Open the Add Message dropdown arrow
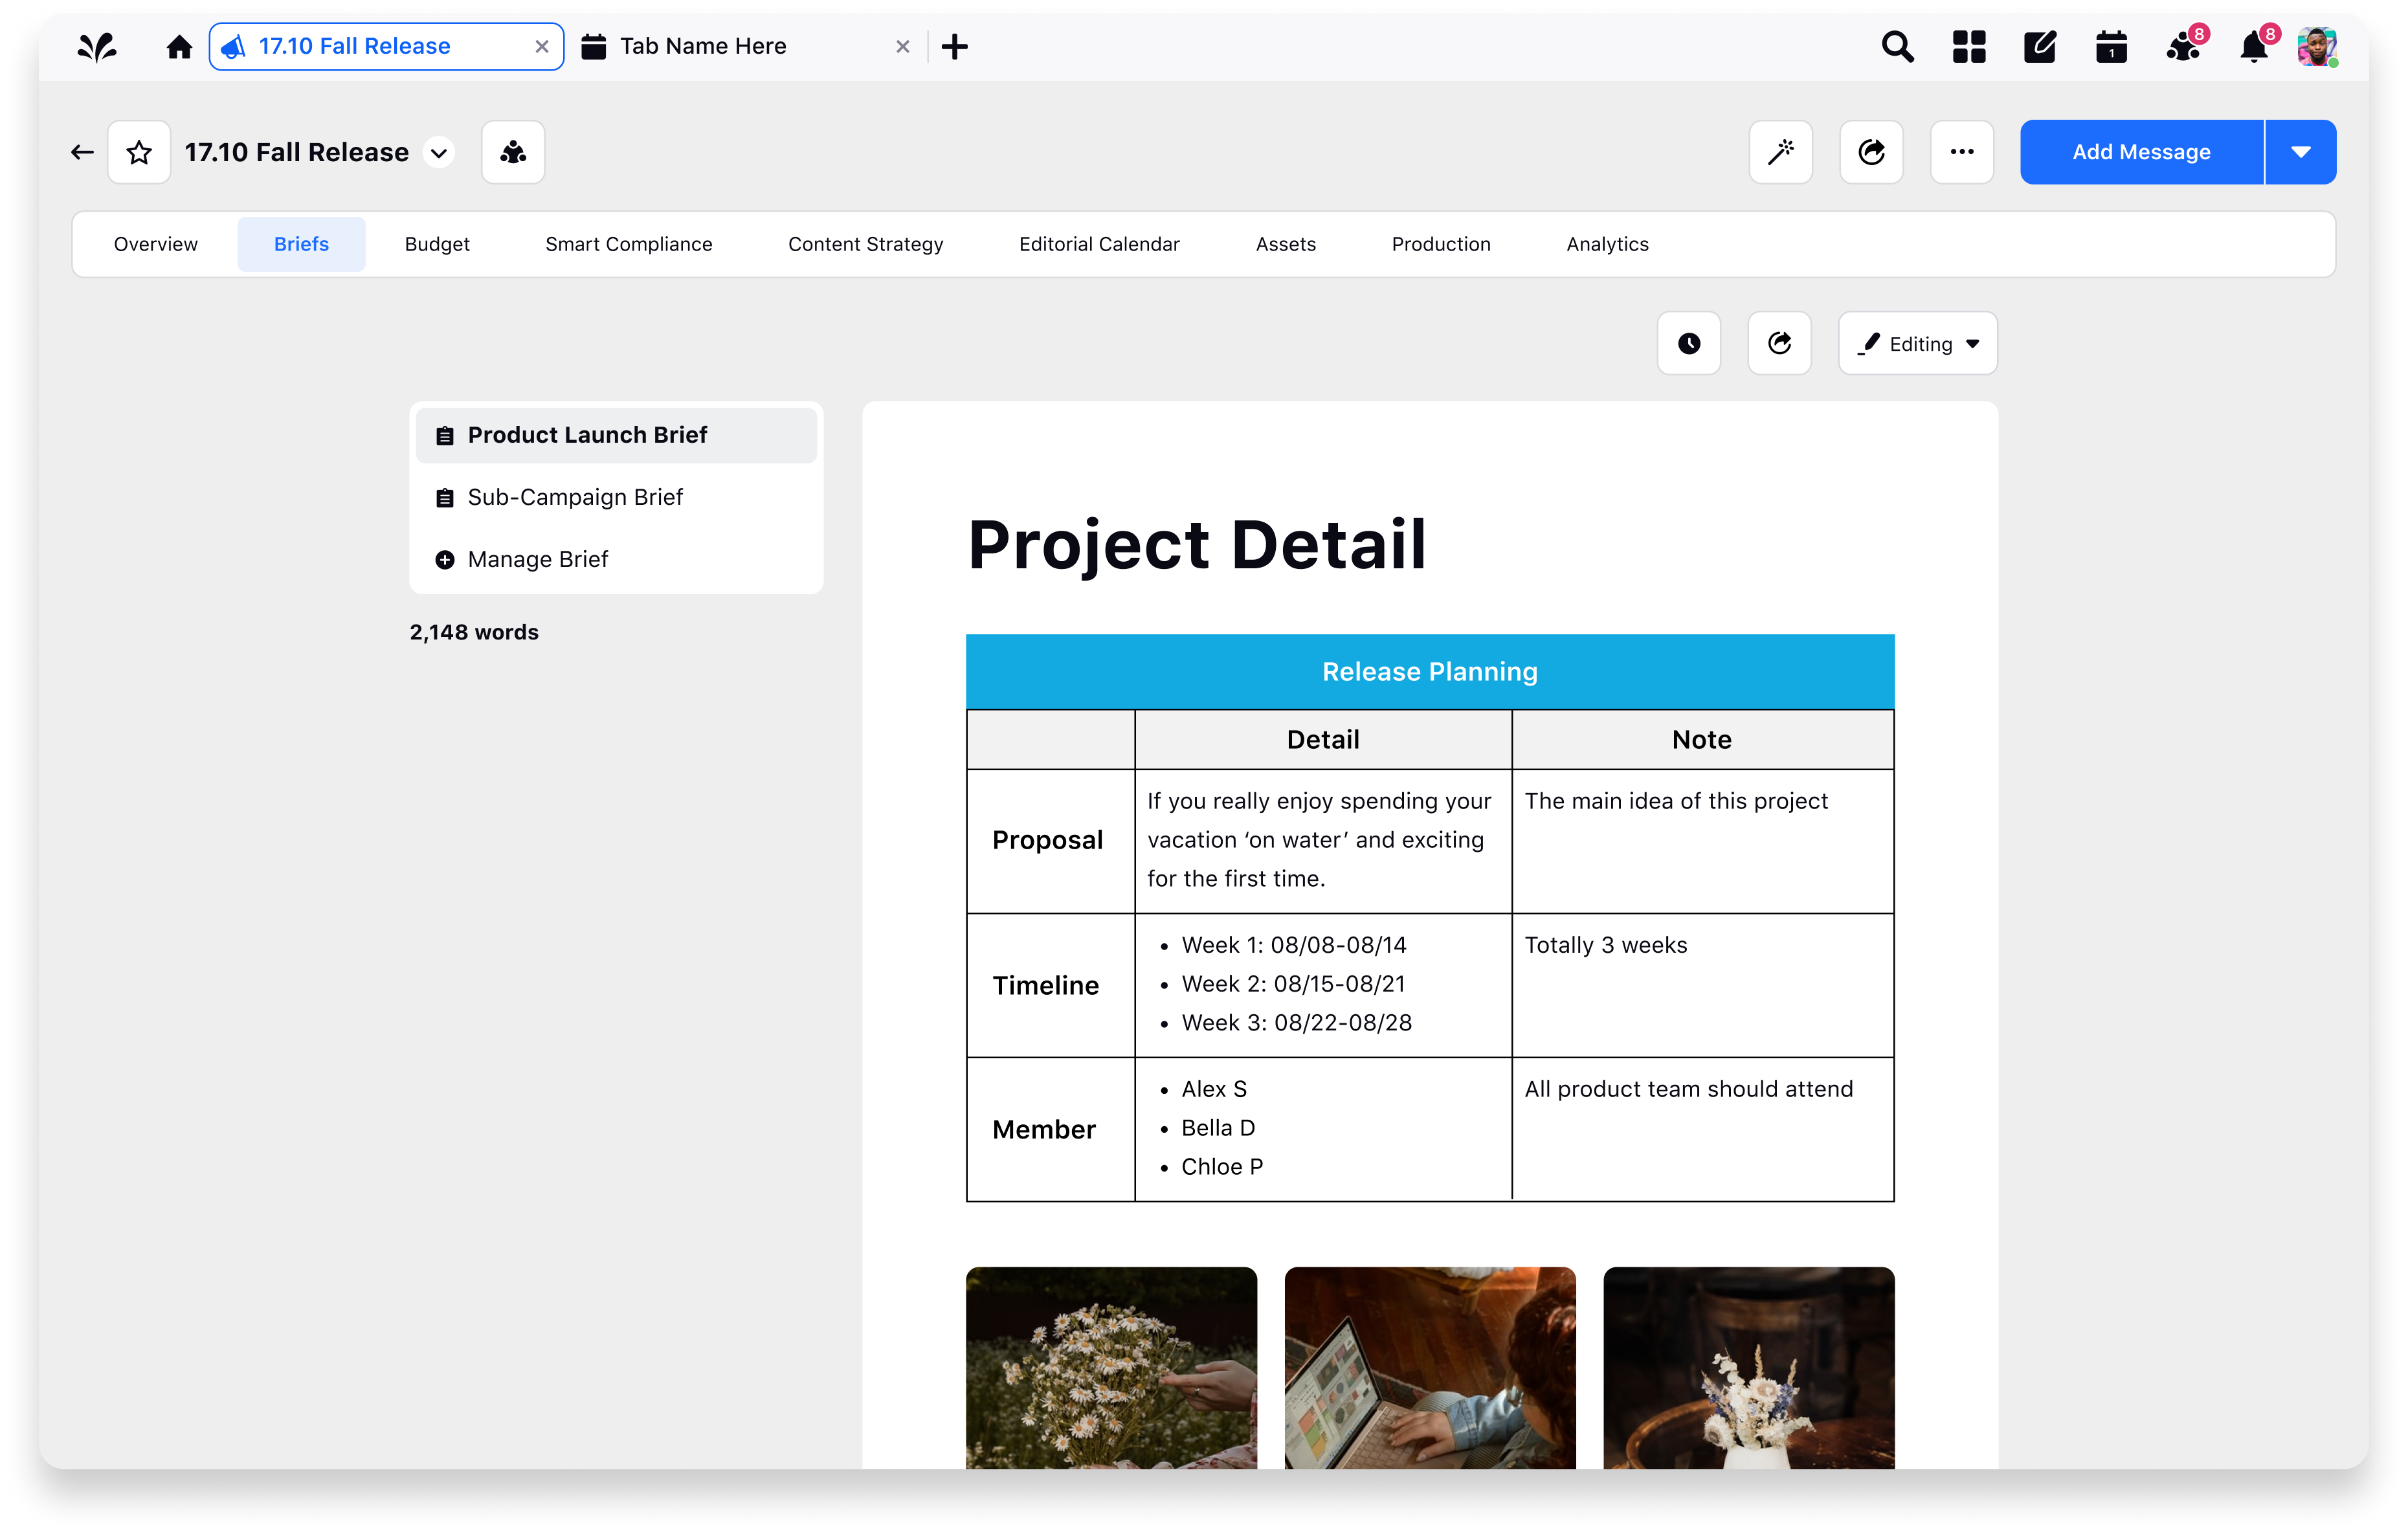Screen dimensions: 2408x1534 (x=2300, y=152)
